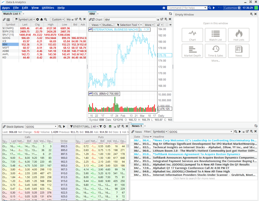Image resolution: width=259 pixels, height=201 pixels.
Task: Pop out the Watch List window
Action: click(x=76, y=19)
